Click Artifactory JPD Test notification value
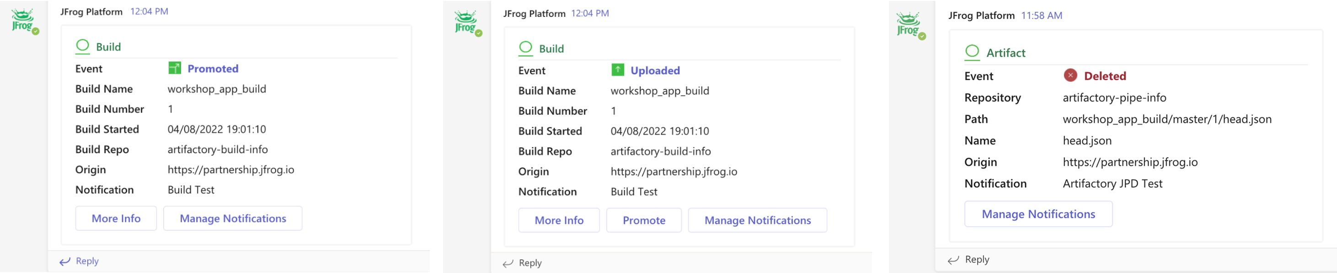Image resolution: width=1337 pixels, height=273 pixels. [x=1112, y=184]
